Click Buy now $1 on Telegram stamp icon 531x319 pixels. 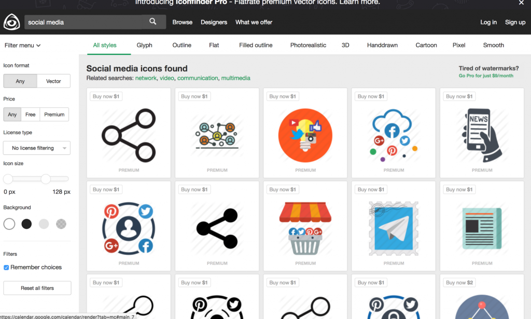[371, 190]
